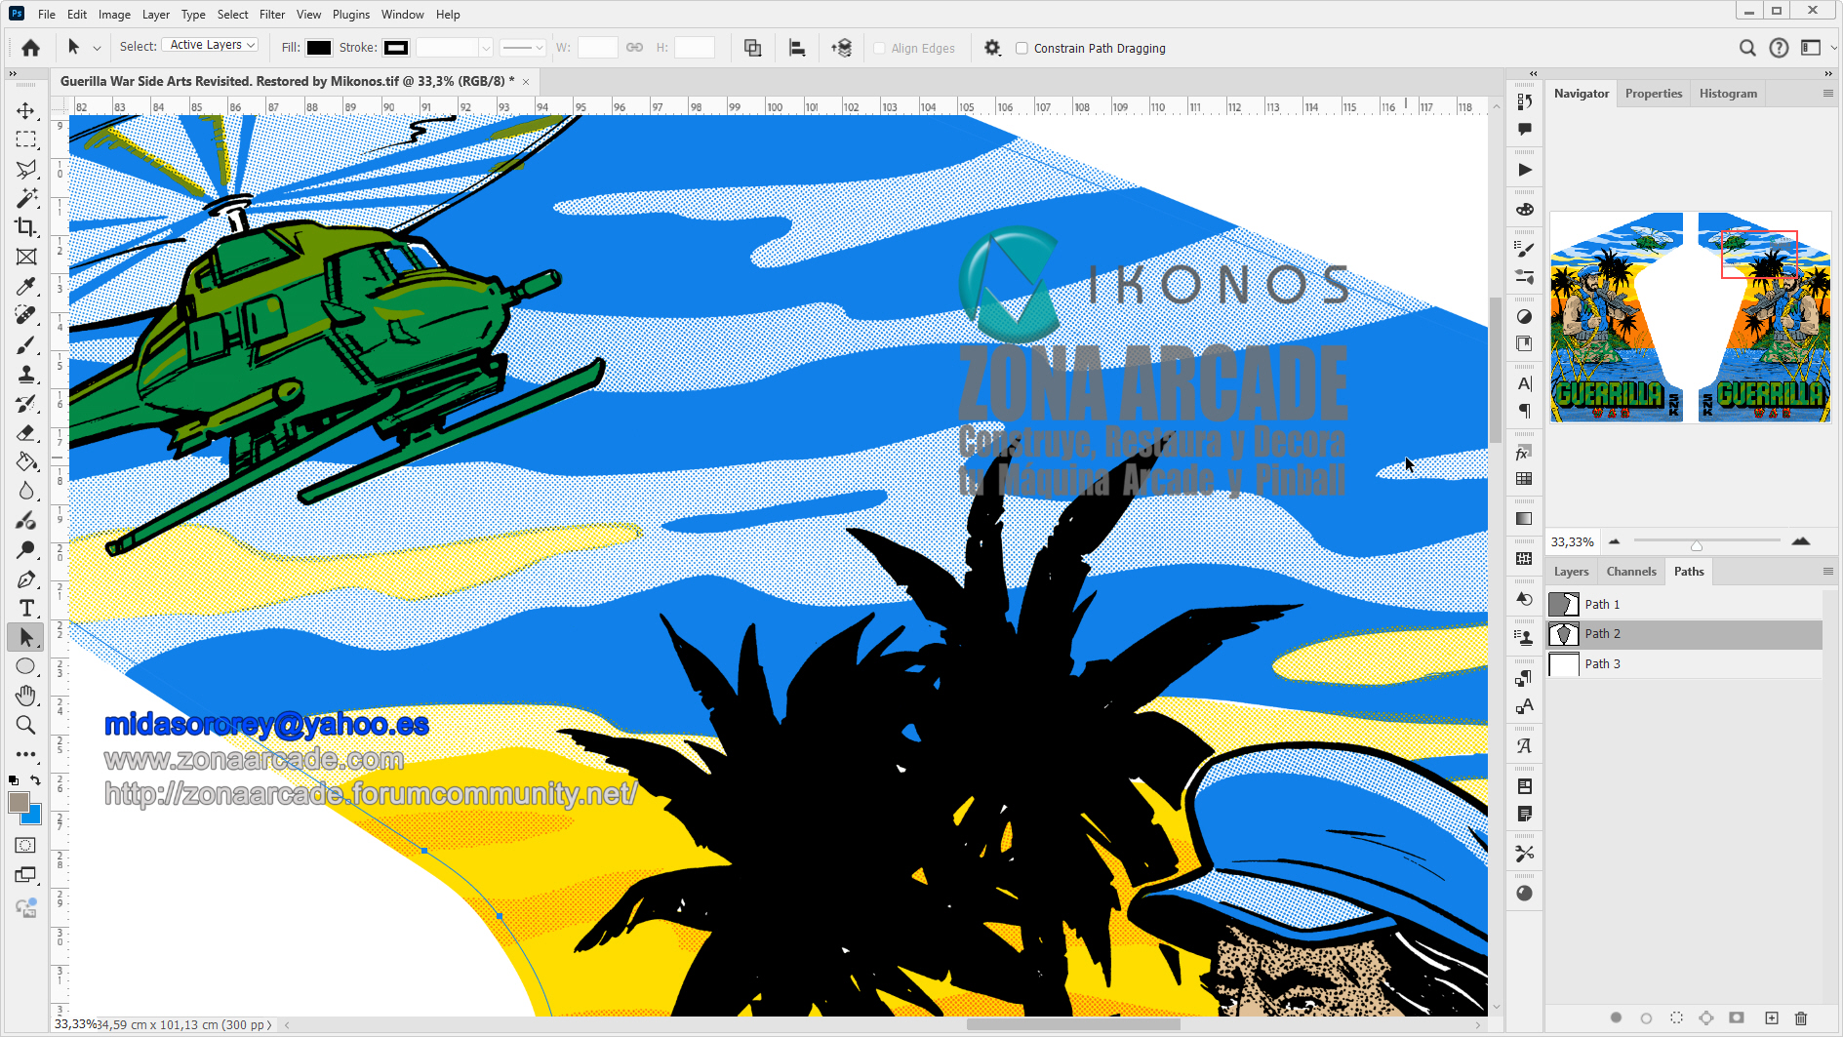
Task: Select the Polygonal Lasso tool
Action: coord(26,169)
